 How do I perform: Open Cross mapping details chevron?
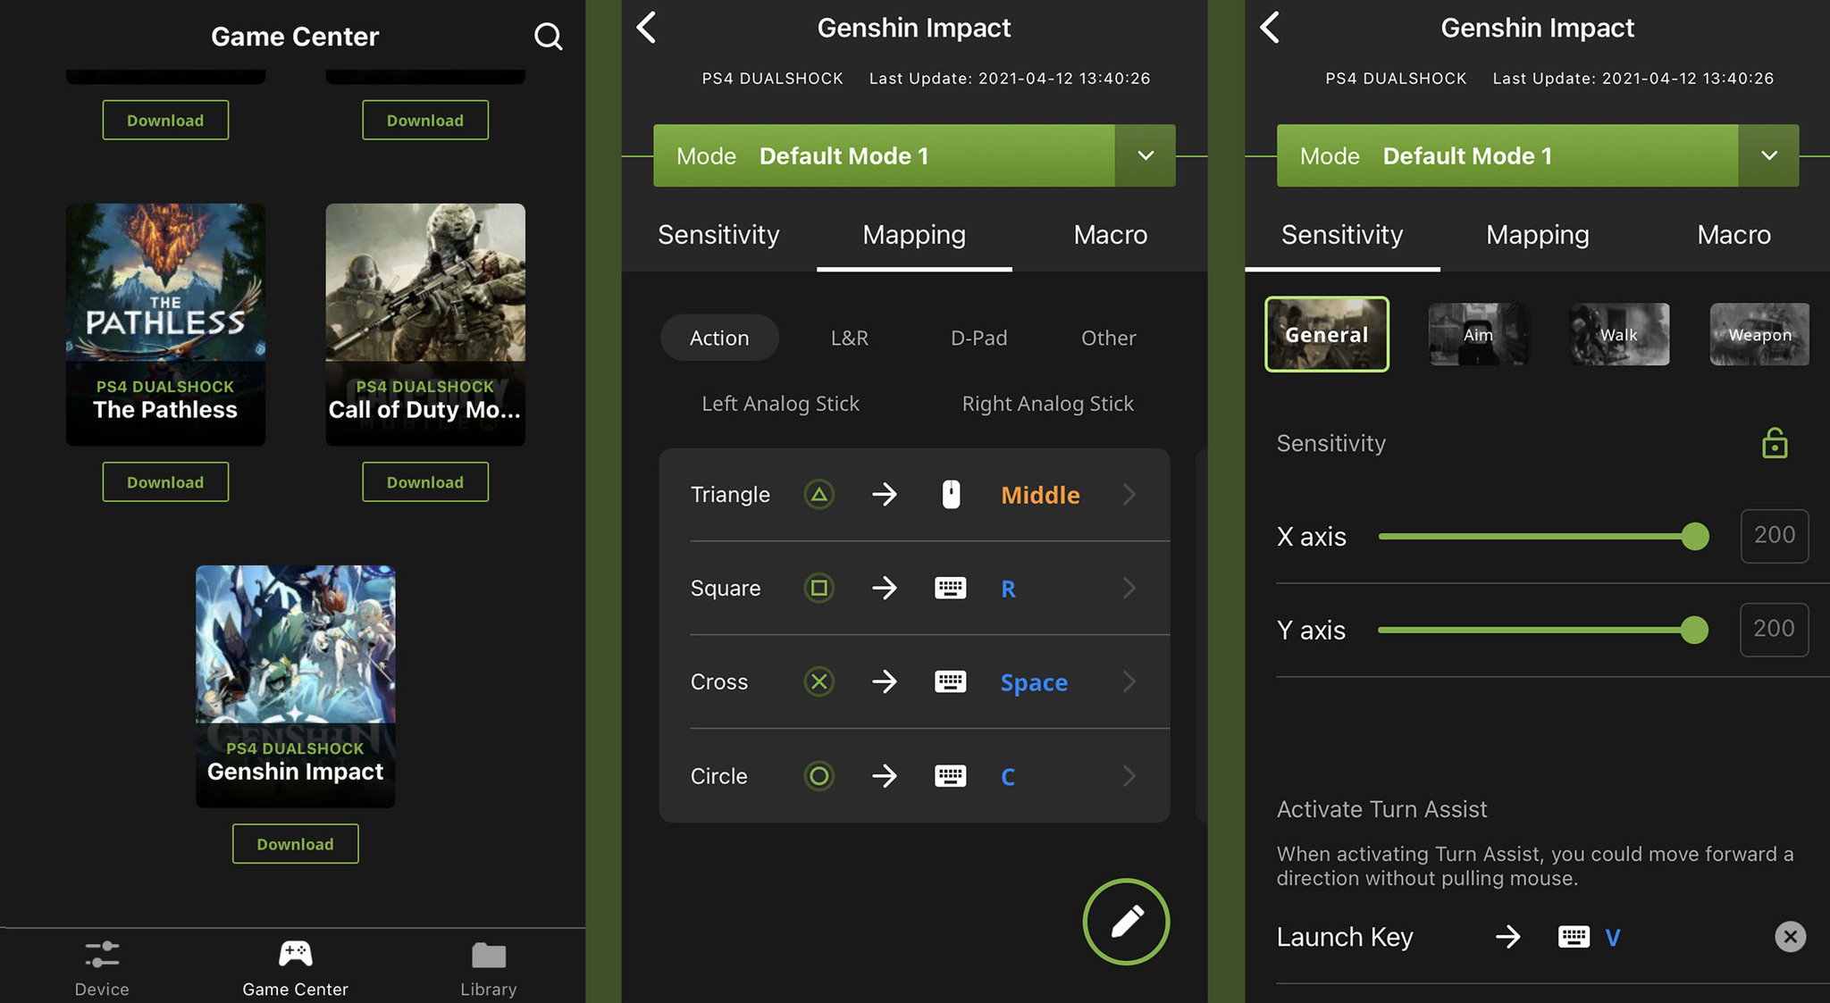click(1129, 681)
